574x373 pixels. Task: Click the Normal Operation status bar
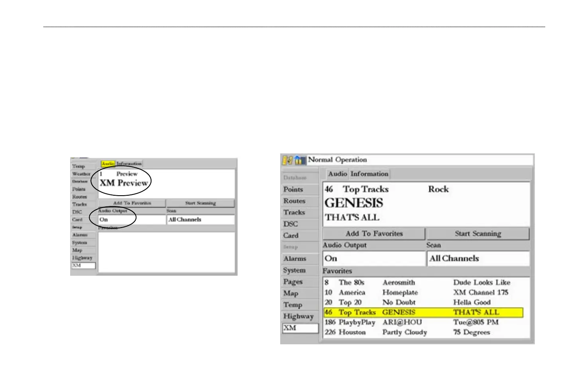(x=420, y=160)
